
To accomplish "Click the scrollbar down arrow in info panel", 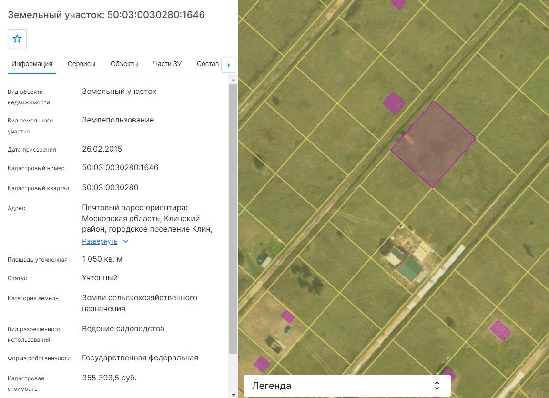I will (x=233, y=395).
